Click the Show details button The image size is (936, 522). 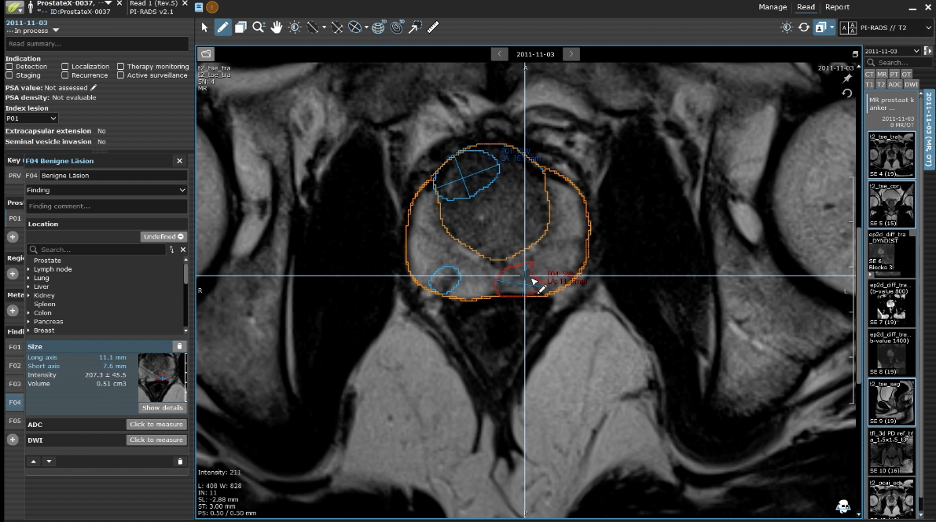click(163, 407)
